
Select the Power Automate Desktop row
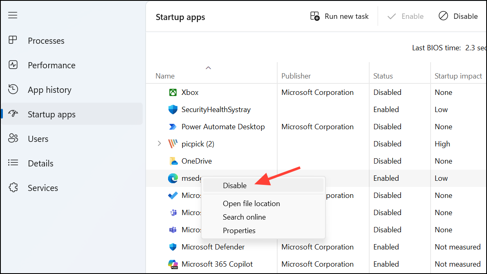223,126
